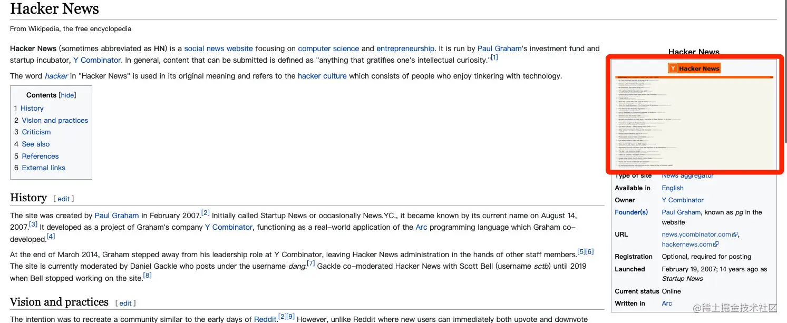The height and width of the screenshot is (323, 787).
Task: Open 'Y Combinator' Owner link in infobox
Action: click(683, 200)
